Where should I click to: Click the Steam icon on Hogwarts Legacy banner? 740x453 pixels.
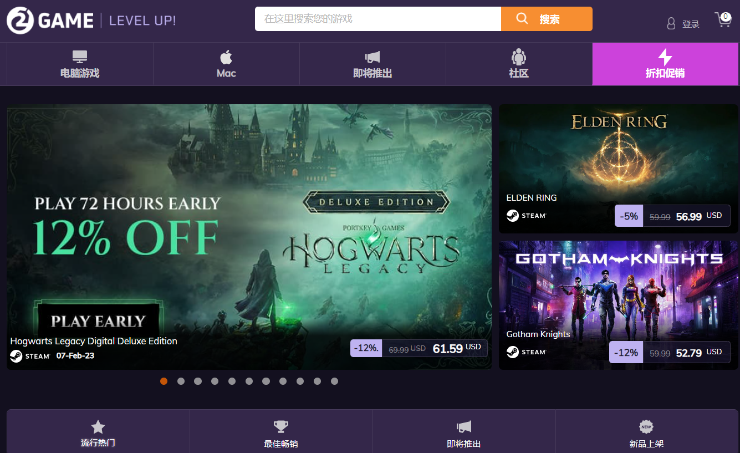pyautogui.click(x=16, y=356)
